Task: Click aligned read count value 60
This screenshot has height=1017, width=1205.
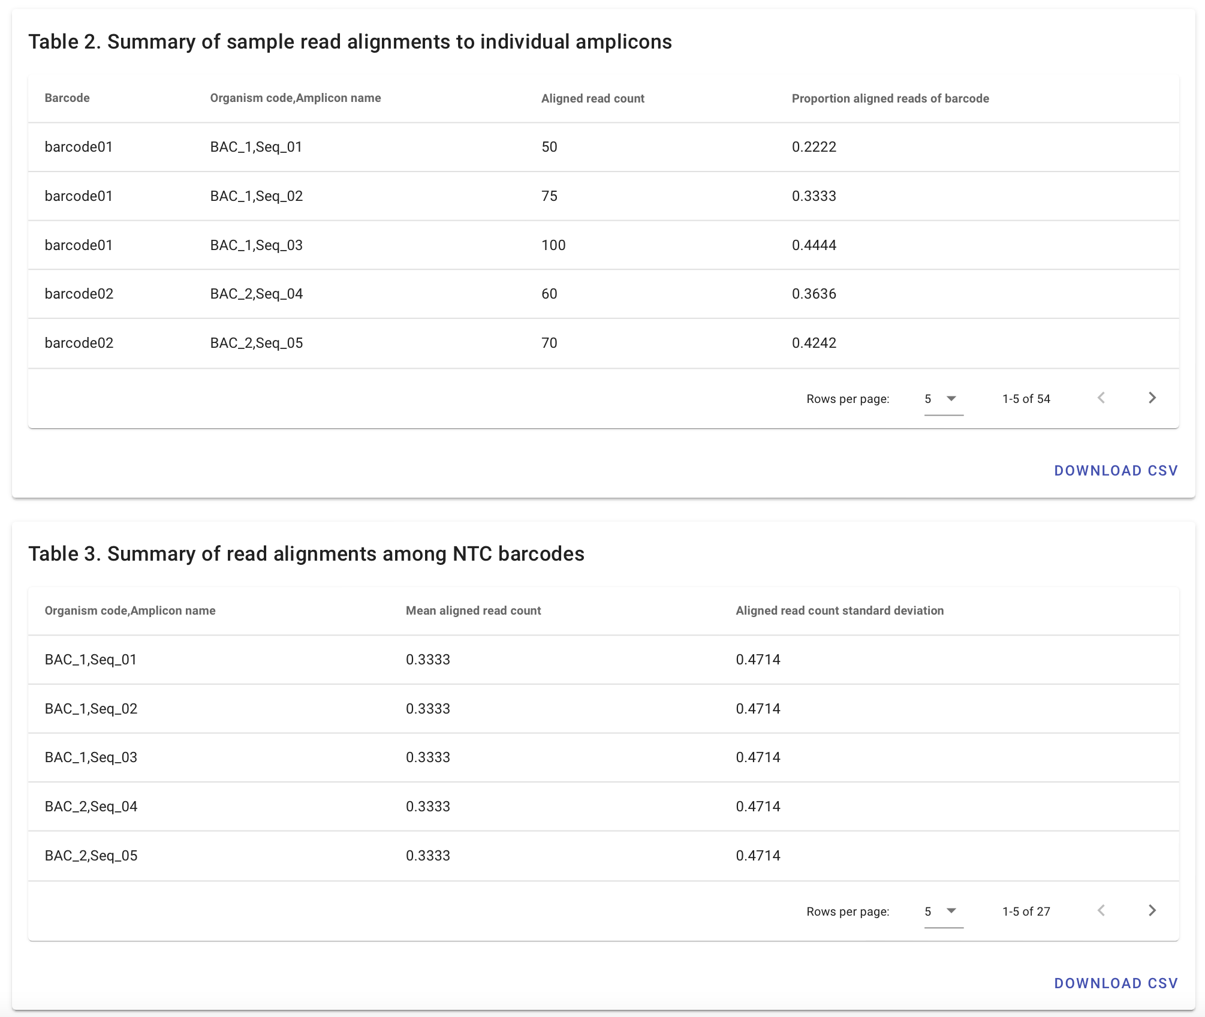Action: tap(549, 294)
